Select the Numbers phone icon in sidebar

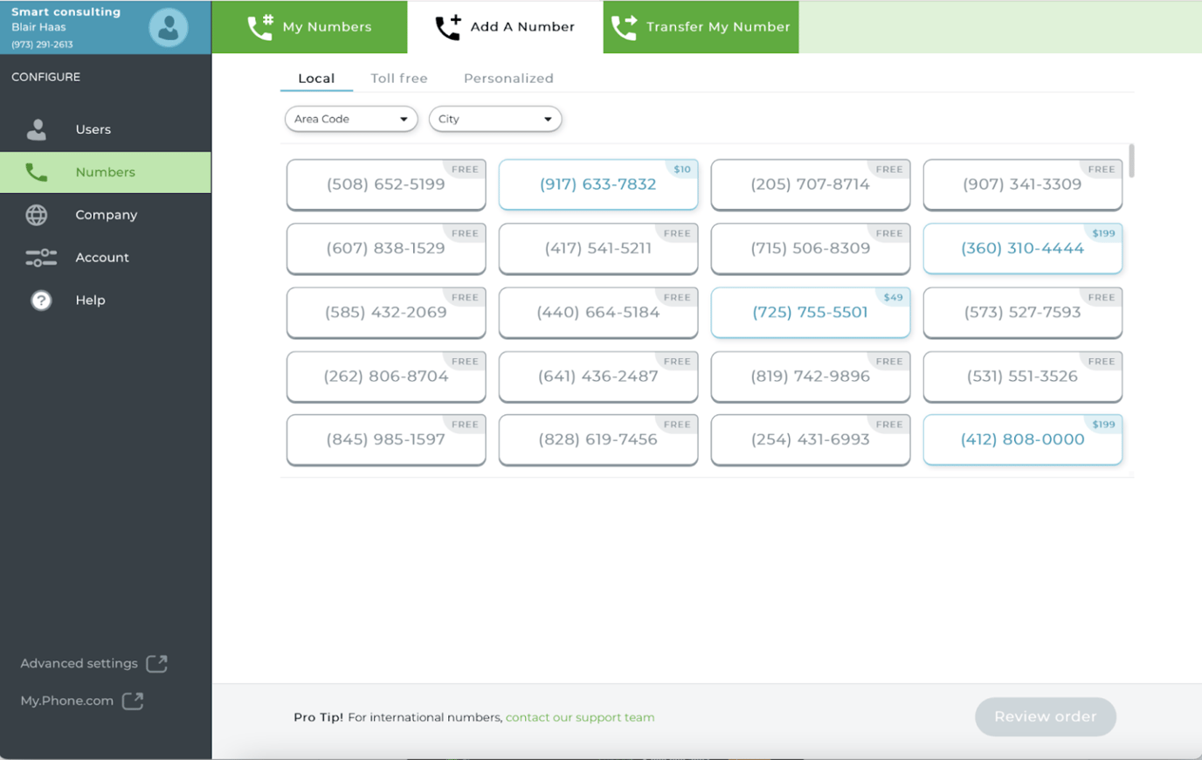point(36,172)
